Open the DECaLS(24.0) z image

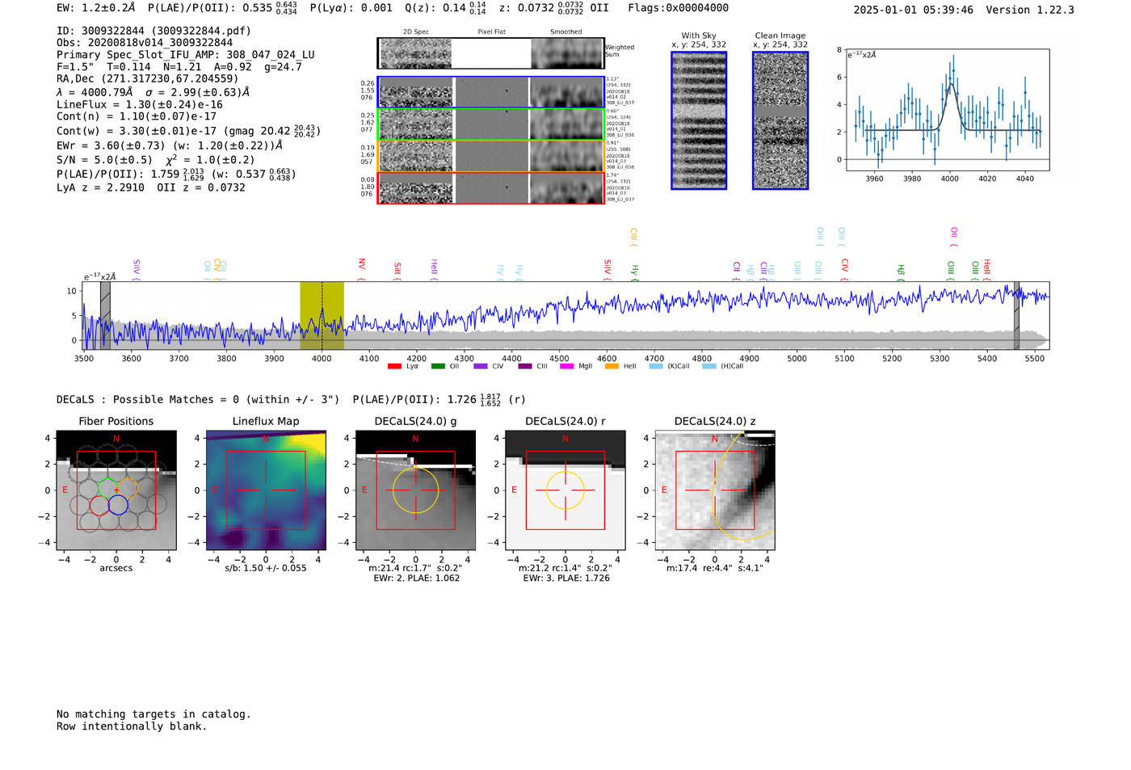[715, 490]
